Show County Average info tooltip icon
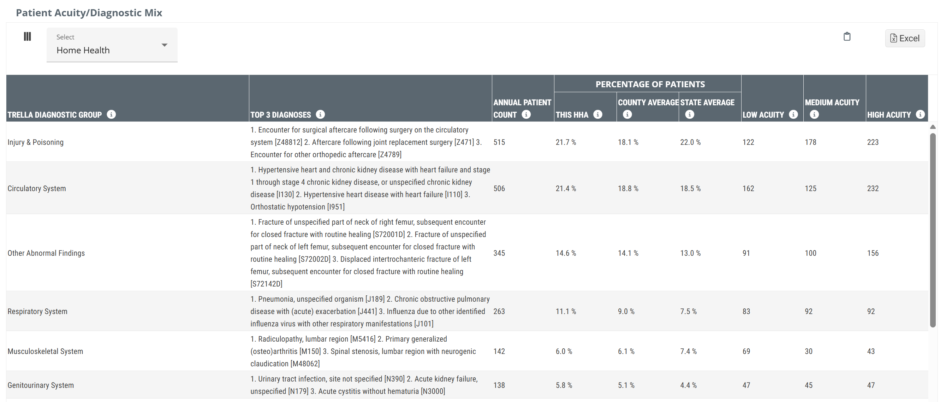Image resolution: width=940 pixels, height=402 pixels. [627, 115]
